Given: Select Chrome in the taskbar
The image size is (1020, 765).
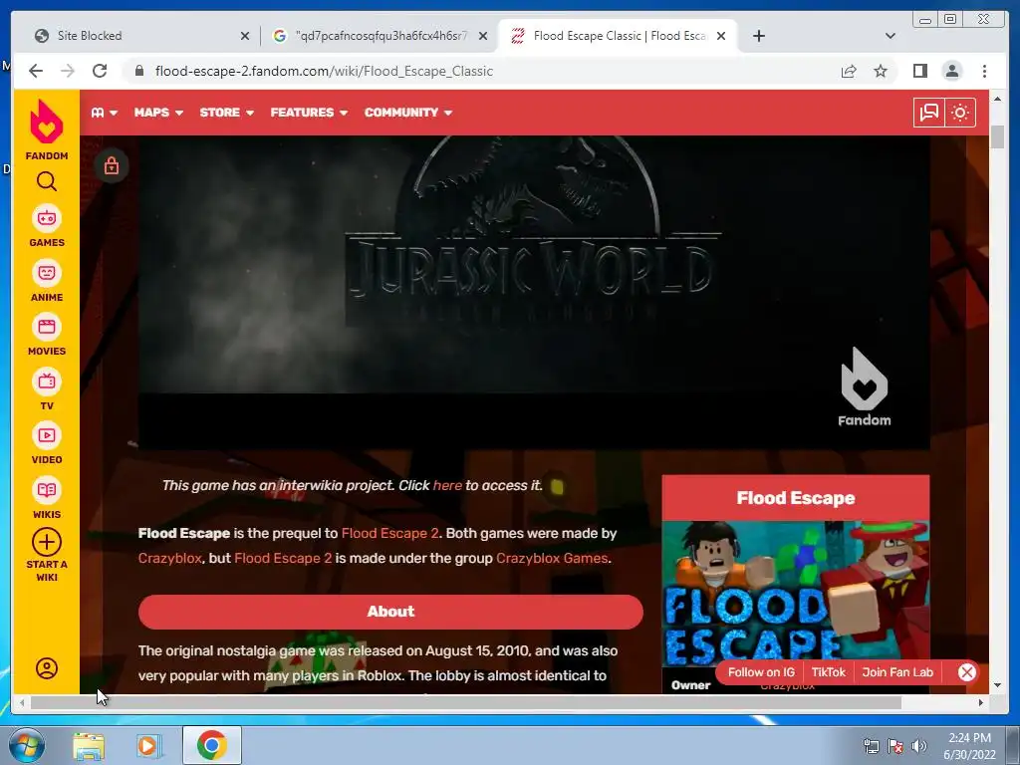Looking at the screenshot, I should (x=211, y=745).
